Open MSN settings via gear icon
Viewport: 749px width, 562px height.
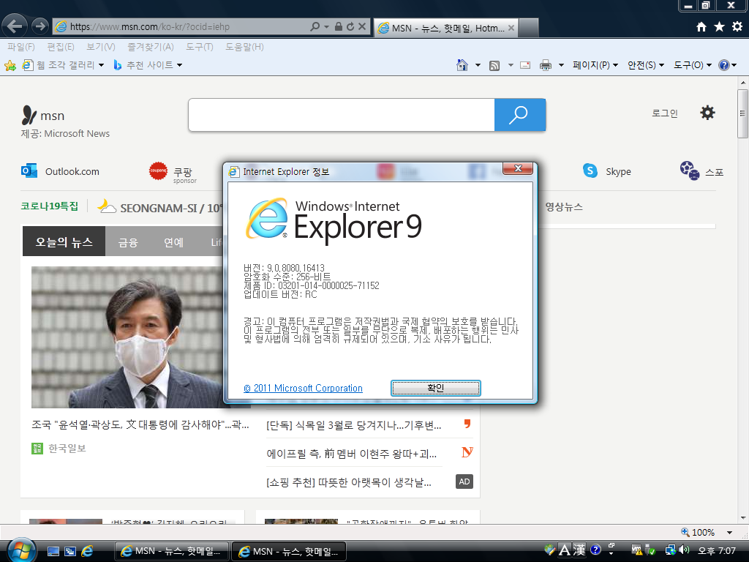click(x=707, y=112)
